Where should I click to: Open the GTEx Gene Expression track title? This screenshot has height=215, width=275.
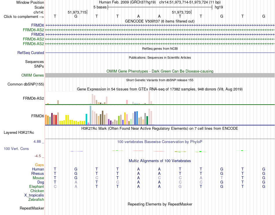point(160,89)
